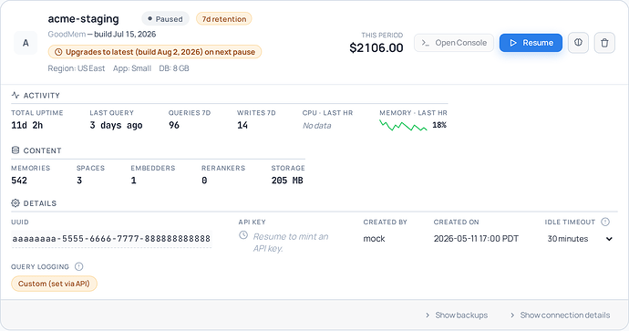Click the total uptime value 11d 2h
This screenshot has height=331, width=629.
click(x=26, y=125)
